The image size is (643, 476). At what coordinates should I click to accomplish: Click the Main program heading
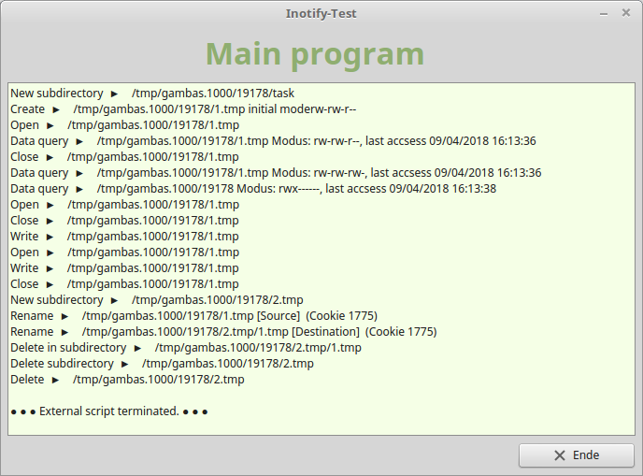(315, 54)
